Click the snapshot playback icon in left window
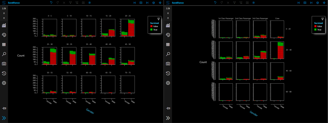Screen dimensions: 328x123 141,3
